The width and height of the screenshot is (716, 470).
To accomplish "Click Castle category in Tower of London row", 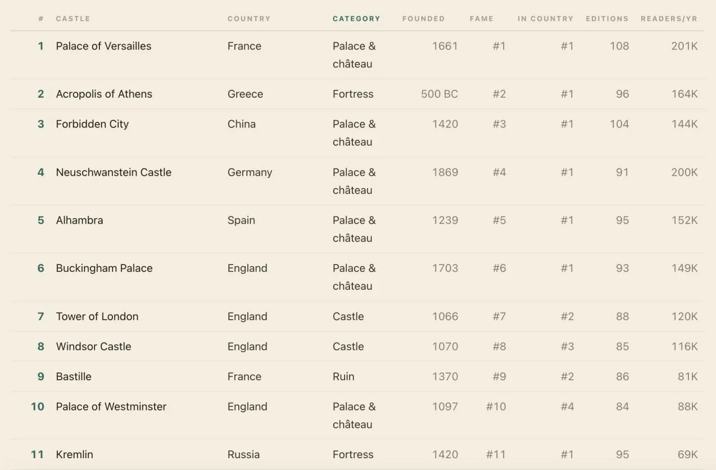I will pyautogui.click(x=348, y=316).
